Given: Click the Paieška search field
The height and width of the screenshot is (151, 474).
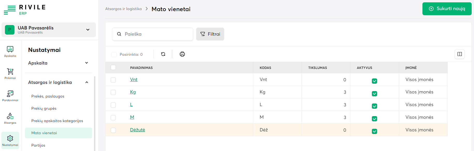Looking at the screenshot, I should tap(155, 34).
